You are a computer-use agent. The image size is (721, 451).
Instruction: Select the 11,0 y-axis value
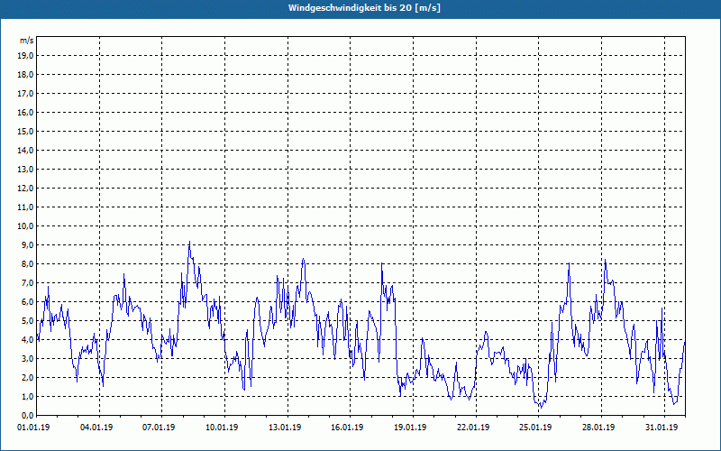tap(25, 207)
